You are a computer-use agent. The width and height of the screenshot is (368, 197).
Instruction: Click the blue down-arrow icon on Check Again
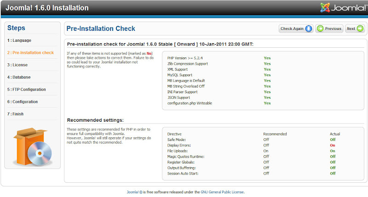coord(308,28)
